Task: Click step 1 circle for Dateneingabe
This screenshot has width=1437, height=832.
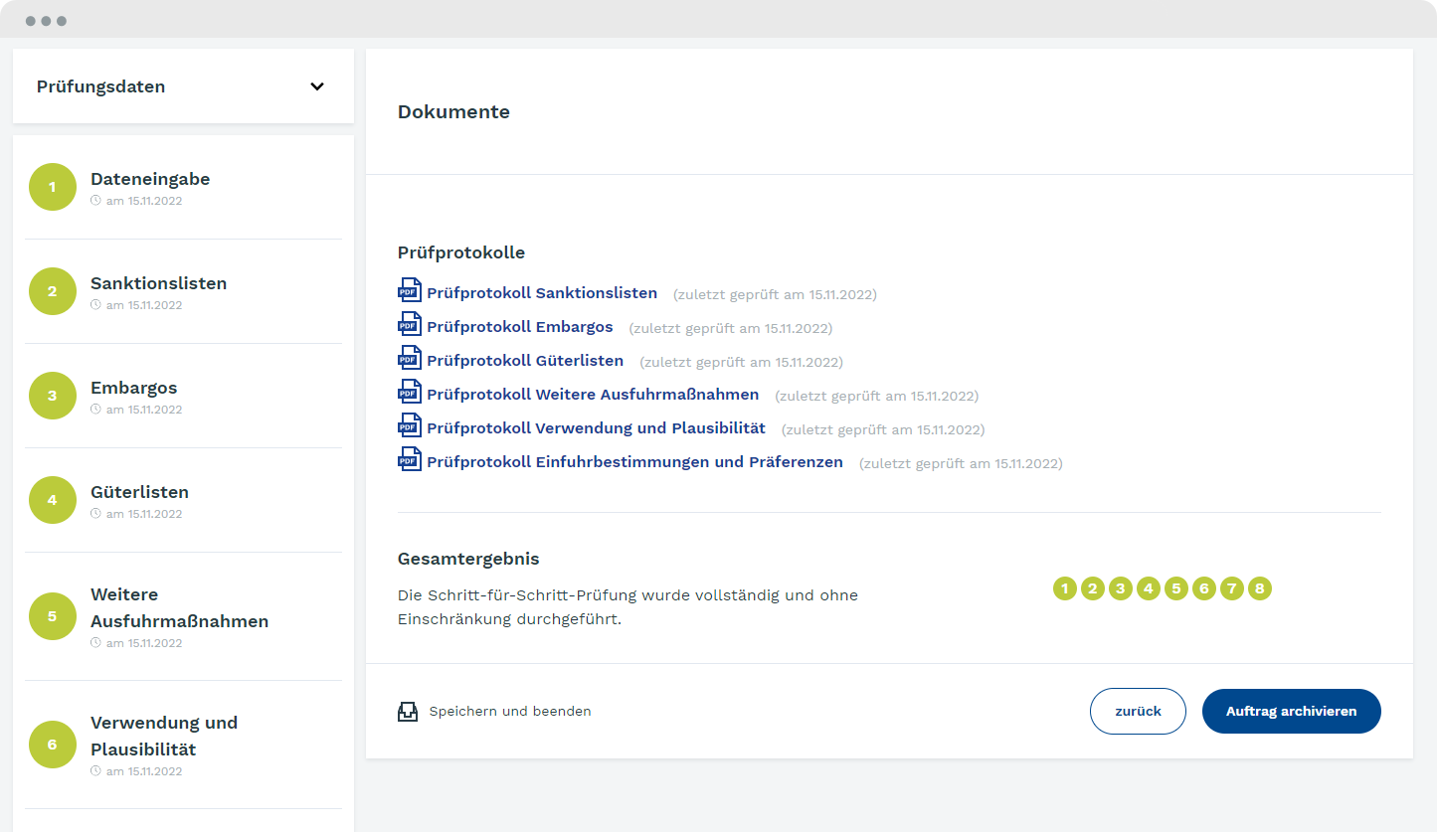Action: click(53, 187)
